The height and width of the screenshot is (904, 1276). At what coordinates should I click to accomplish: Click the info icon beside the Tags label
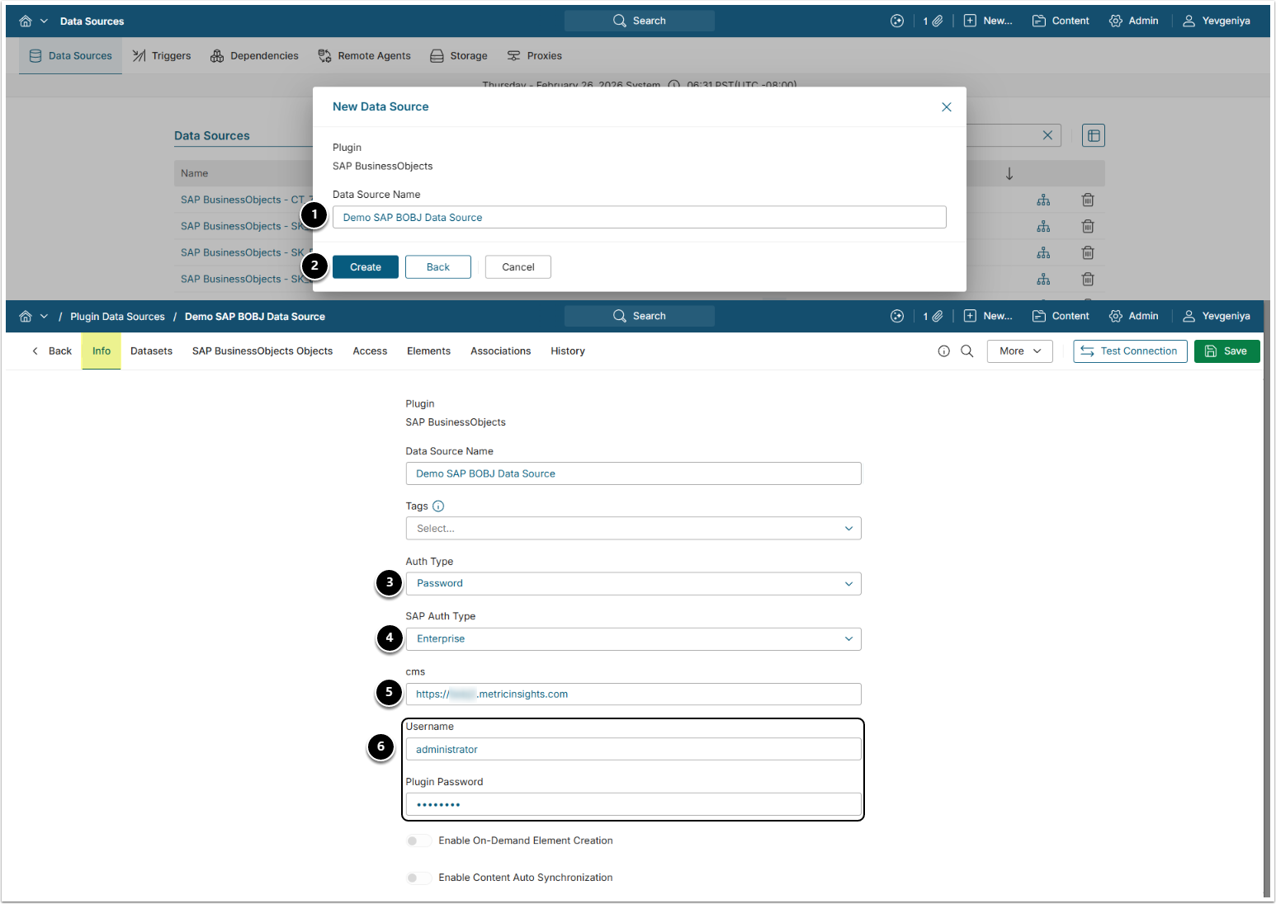438,506
